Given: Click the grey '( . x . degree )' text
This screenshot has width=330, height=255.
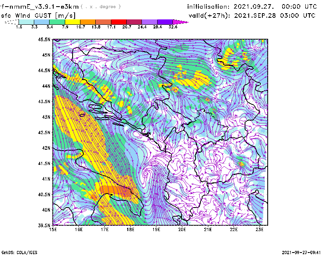Looking at the screenshot, I should pyautogui.click(x=101, y=7).
